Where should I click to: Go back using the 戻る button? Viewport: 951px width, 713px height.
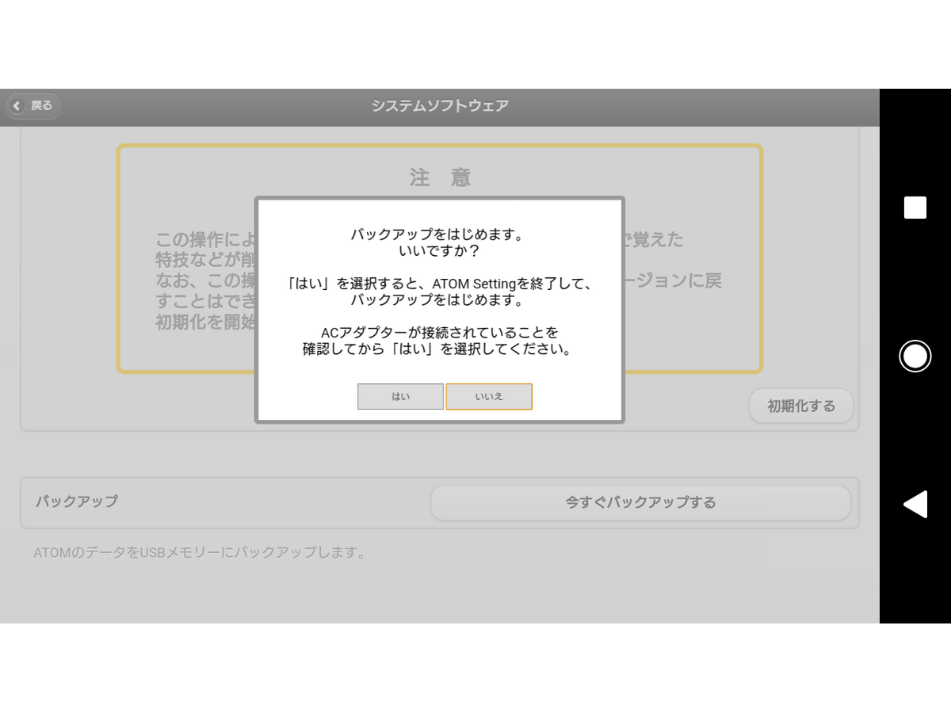[x=33, y=105]
